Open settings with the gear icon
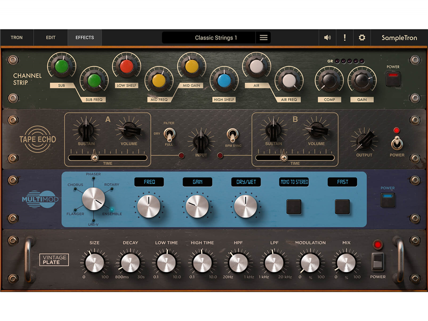Image resolution: width=428 pixels, height=321 pixels. [362, 38]
